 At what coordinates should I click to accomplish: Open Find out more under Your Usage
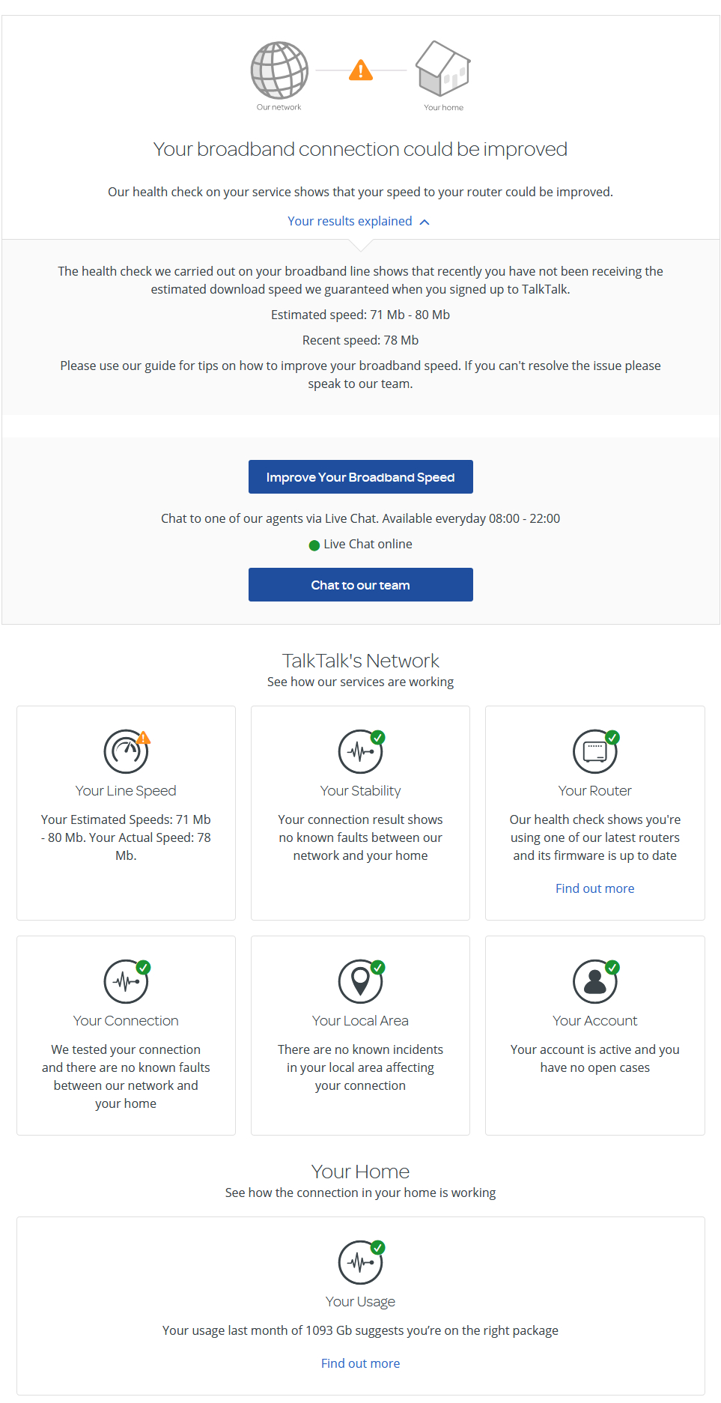click(x=360, y=1363)
